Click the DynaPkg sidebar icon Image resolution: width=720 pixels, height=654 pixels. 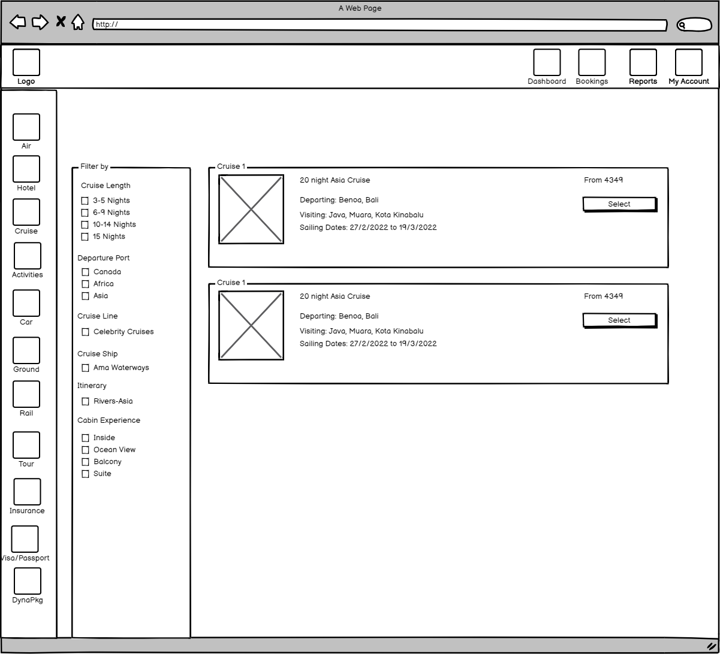[28, 581]
